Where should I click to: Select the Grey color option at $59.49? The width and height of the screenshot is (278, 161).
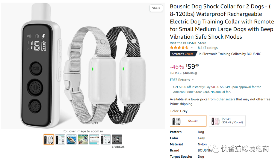pos(188,121)
